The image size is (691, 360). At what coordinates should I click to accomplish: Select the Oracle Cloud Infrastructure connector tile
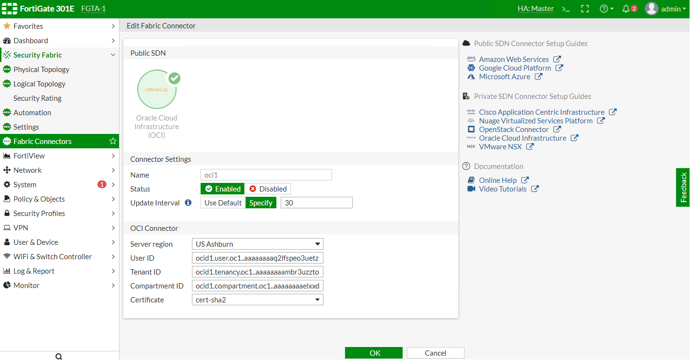(157, 89)
